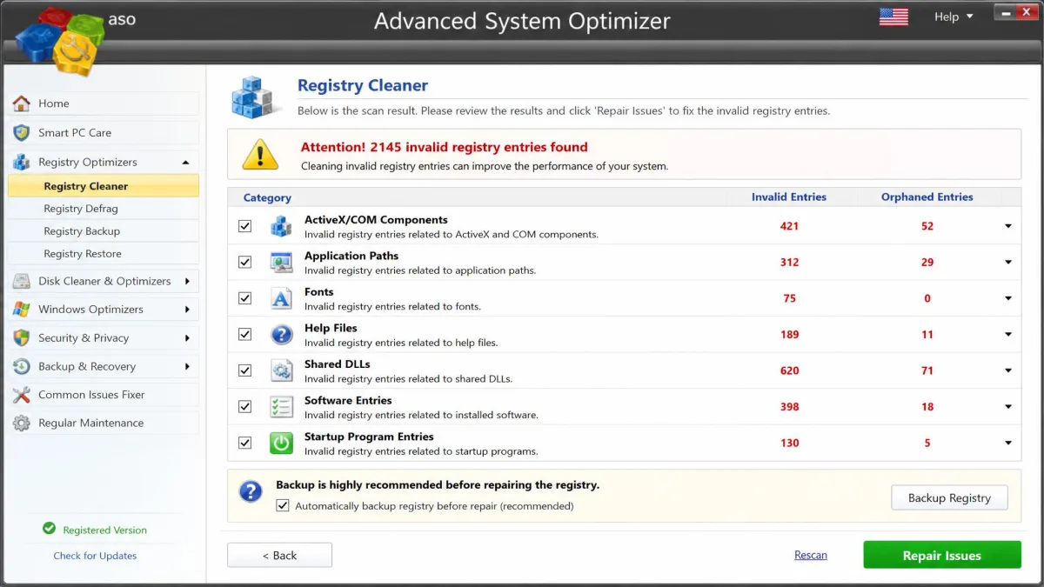Toggle the Help Files checkbox
This screenshot has height=587, width=1044.
pyautogui.click(x=244, y=334)
